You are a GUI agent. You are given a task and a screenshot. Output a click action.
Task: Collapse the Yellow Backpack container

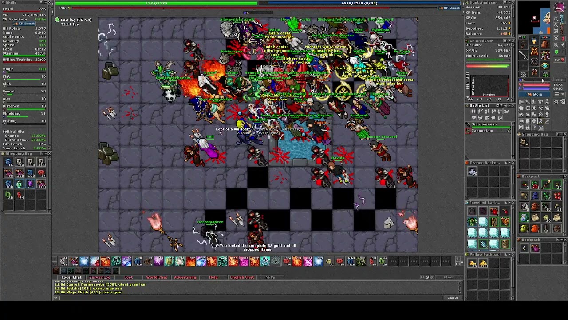[509, 255]
